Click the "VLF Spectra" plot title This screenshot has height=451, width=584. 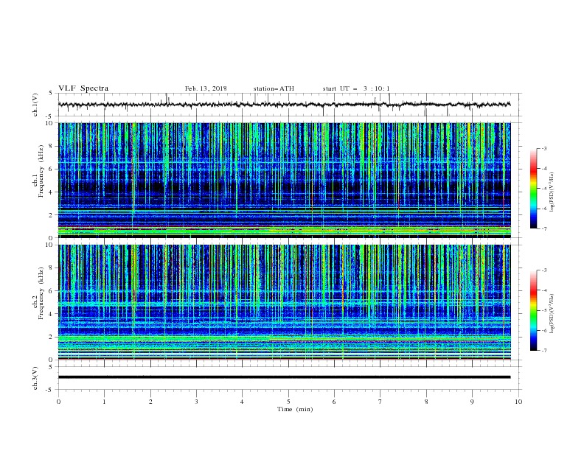pyautogui.click(x=83, y=88)
